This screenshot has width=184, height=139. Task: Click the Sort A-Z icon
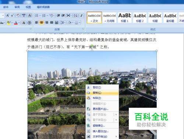coord(76,15)
